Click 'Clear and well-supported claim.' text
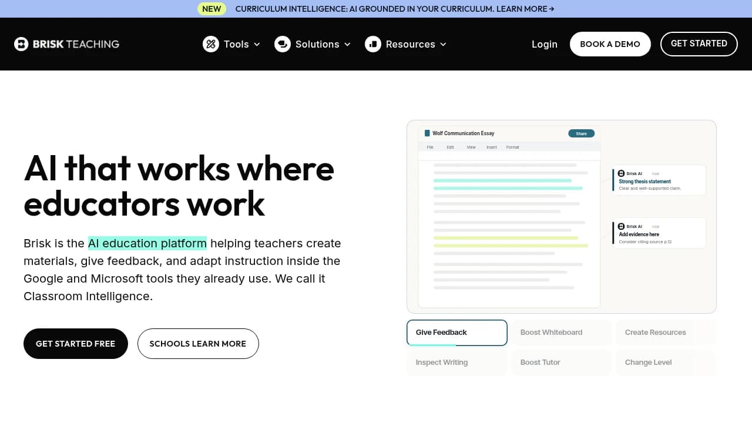The width and height of the screenshot is (752, 423). pyautogui.click(x=650, y=189)
